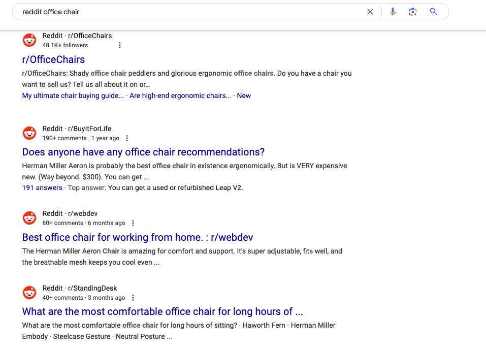The height and width of the screenshot is (348, 486).
Task: Open three-dot menu for r/BuyItForLife result
Action: coord(127,138)
